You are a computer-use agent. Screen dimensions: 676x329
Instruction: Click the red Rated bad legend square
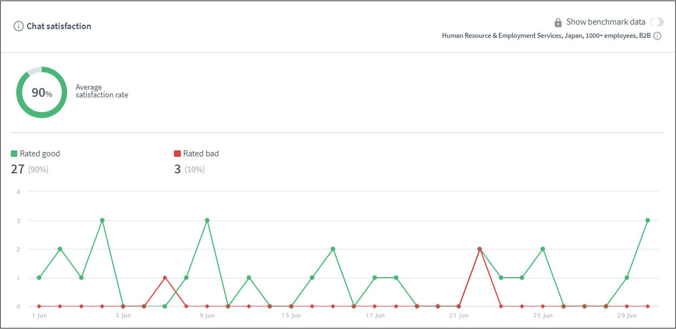[x=178, y=154]
